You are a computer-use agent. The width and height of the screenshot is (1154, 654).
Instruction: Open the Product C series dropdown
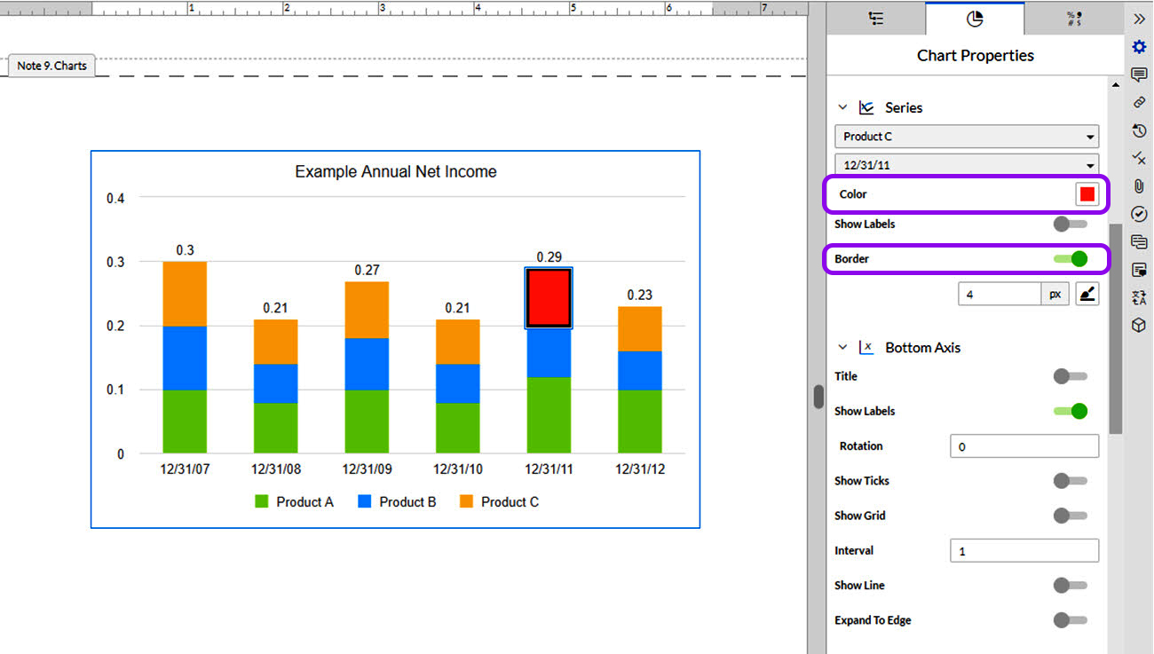[966, 136]
